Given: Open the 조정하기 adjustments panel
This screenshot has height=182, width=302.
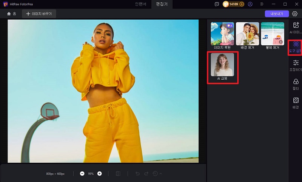Looking at the screenshot, I should pyautogui.click(x=296, y=65).
